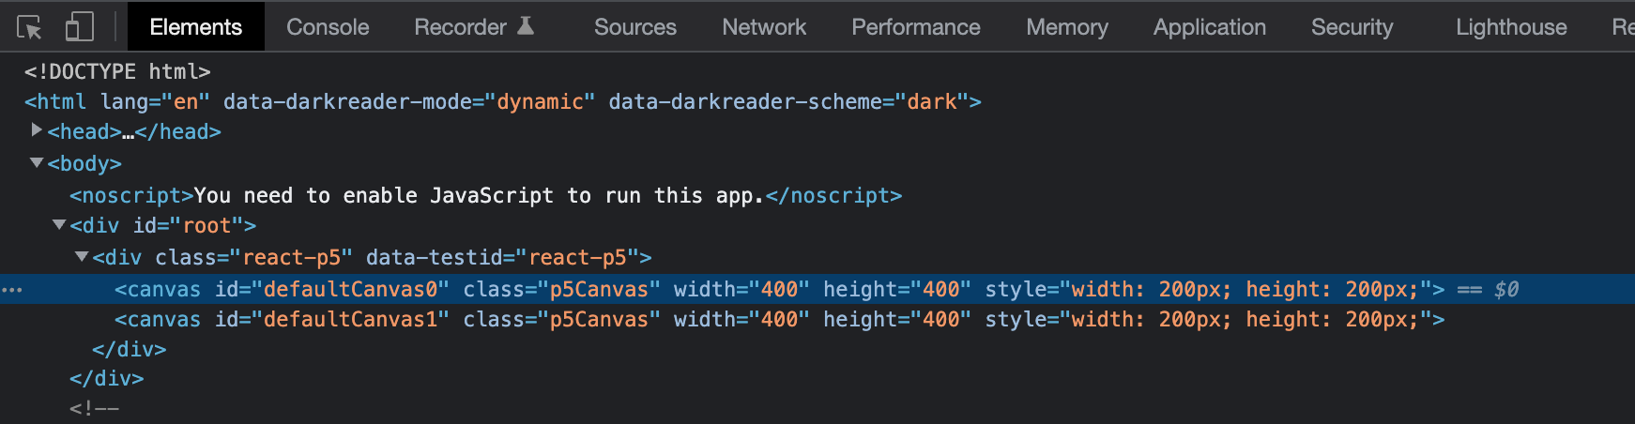Click the data-darkreader-scheme "dark" value
The height and width of the screenshot is (424, 1635).
point(932,101)
